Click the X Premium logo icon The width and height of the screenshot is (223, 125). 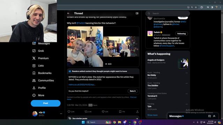[x=34, y=58]
